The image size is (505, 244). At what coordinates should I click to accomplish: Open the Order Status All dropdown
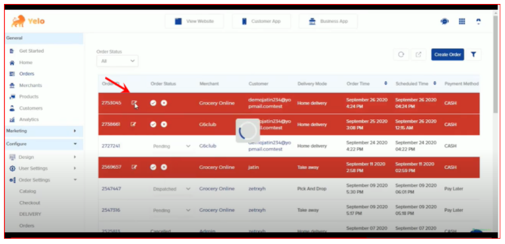(118, 61)
